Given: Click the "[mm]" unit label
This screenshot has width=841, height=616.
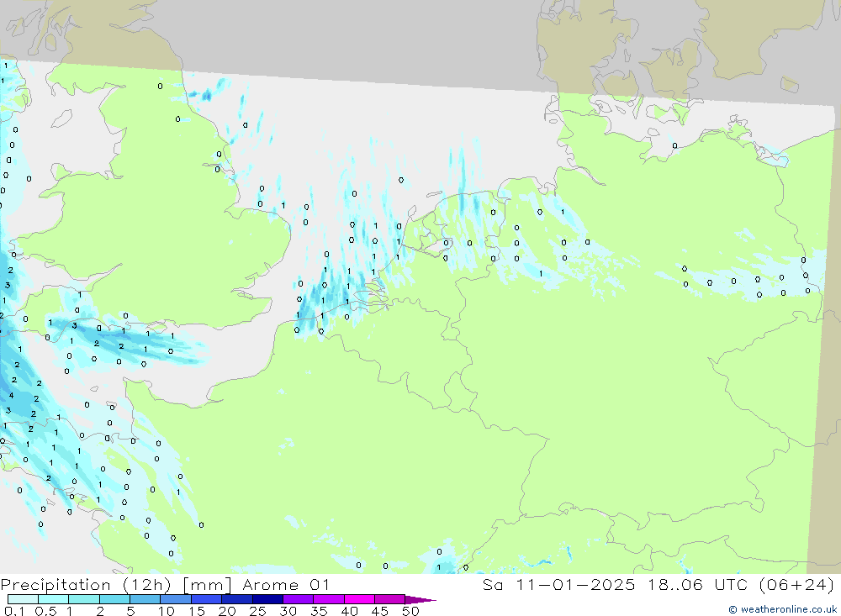Looking at the screenshot, I should [207, 585].
